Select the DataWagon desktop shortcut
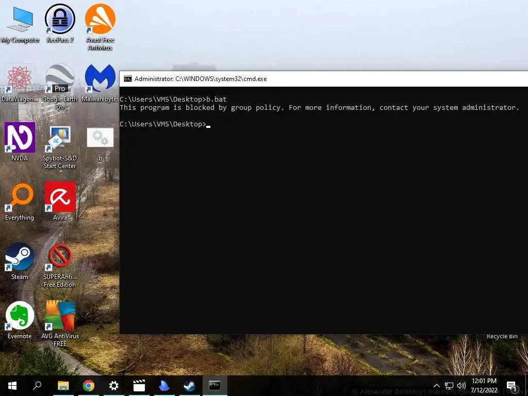Image resolution: width=528 pixels, height=396 pixels. [x=20, y=82]
